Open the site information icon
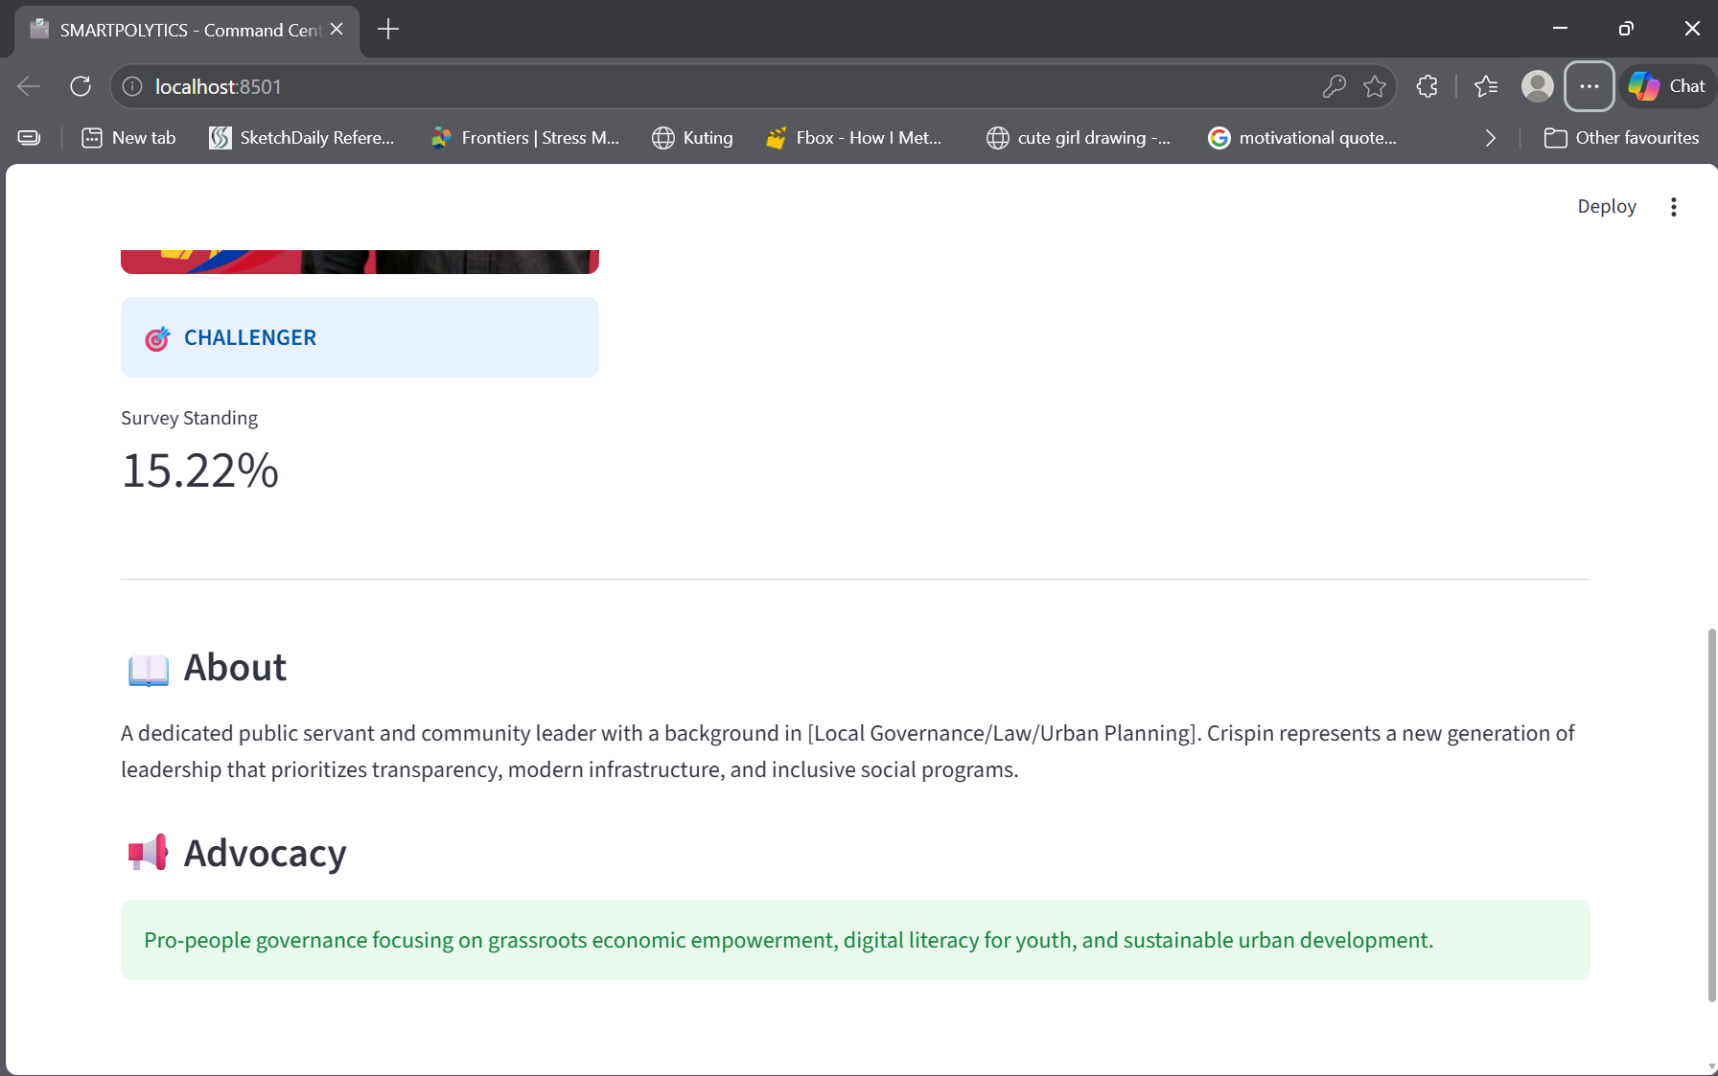1718x1076 pixels. (132, 86)
